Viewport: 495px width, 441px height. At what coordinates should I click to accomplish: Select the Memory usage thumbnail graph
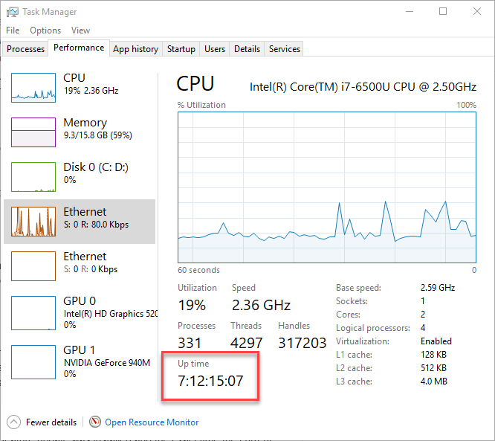coord(33,132)
